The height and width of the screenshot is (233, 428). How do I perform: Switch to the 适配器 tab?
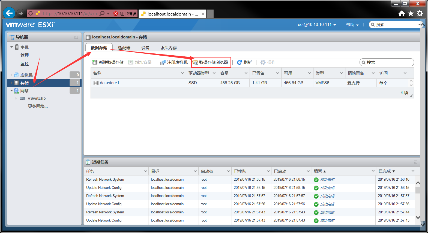click(x=124, y=48)
